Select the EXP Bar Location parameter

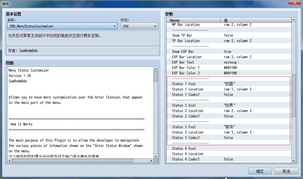pyautogui.click(x=229, y=57)
